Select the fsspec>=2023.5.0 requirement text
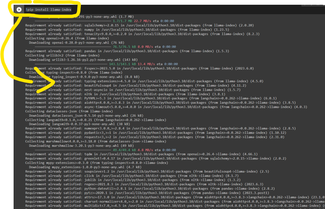The image size is (325, 209). tap(140, 69)
